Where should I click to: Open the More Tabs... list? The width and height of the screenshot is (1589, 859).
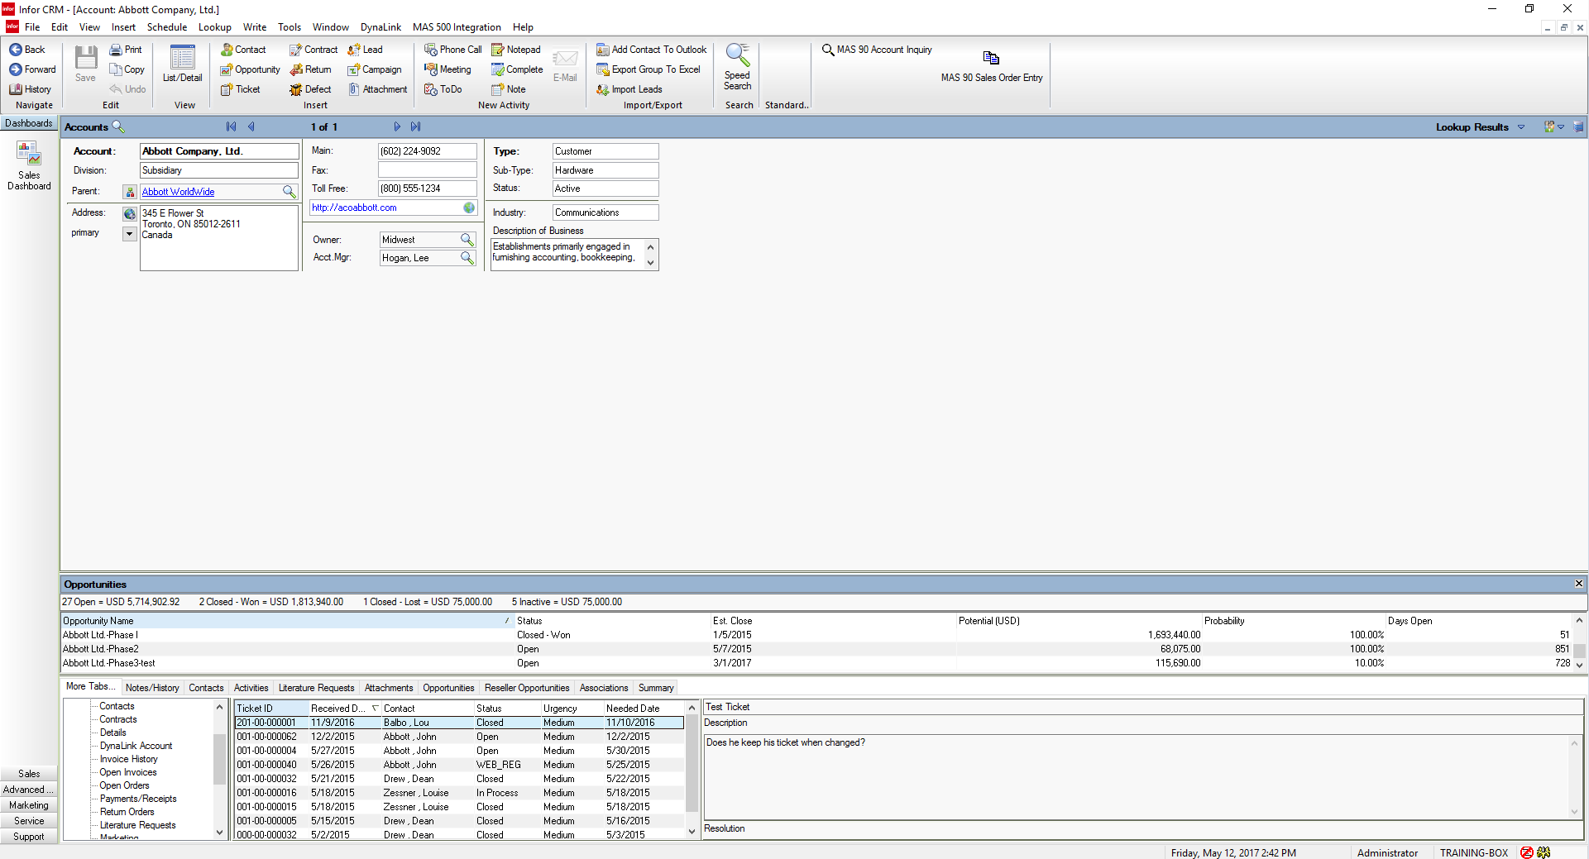pyautogui.click(x=91, y=687)
